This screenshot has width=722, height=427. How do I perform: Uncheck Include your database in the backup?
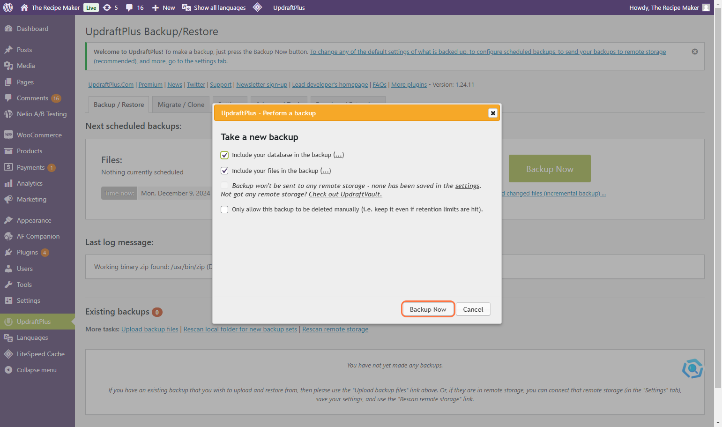point(224,155)
